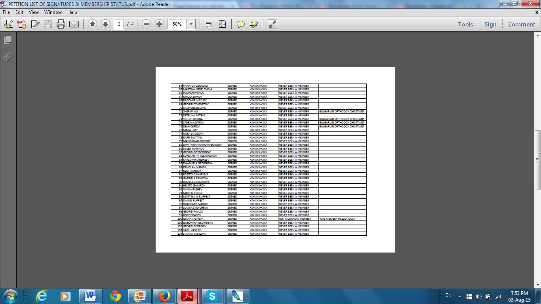The width and height of the screenshot is (541, 304).
Task: Go to next page arrow
Action: point(105,24)
